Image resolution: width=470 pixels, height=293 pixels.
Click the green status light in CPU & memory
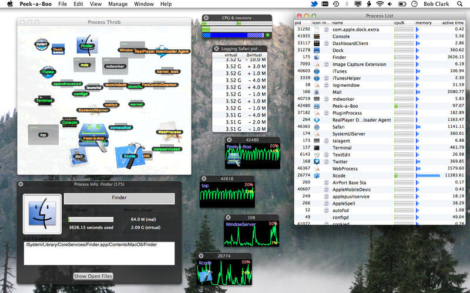[x=268, y=35]
